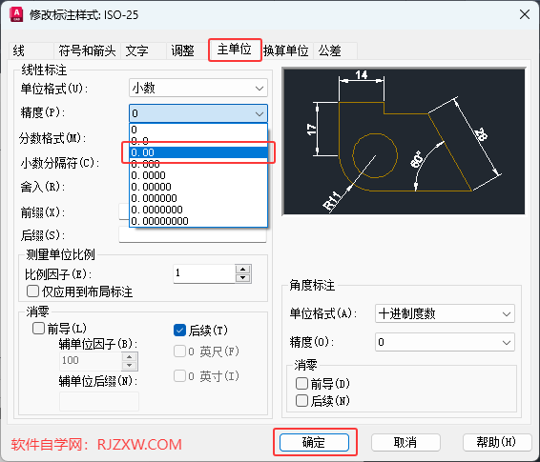540x462 pixels.
Task: Choose precision 0.00000000 in the list
Action: 198,221
